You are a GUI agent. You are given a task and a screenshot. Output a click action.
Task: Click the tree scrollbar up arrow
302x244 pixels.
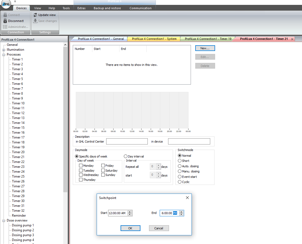pyautogui.click(x=65, y=45)
